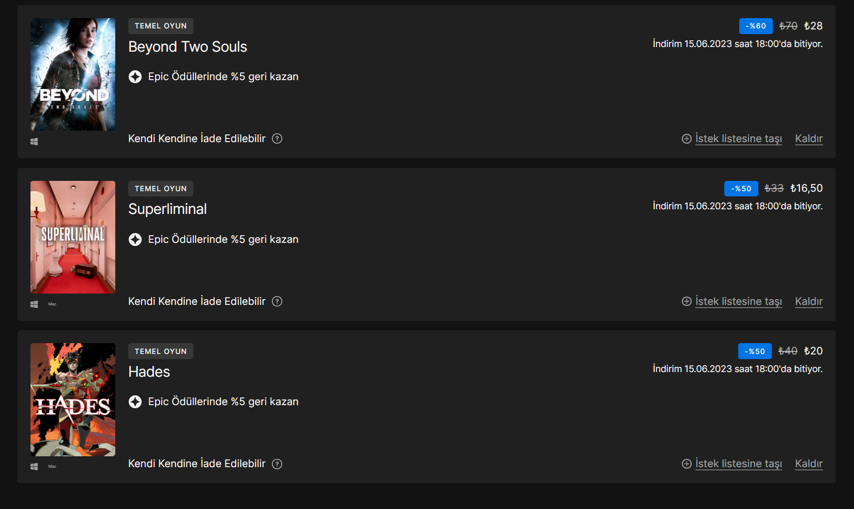Image resolution: width=854 pixels, height=509 pixels.
Task: Open the Superliminal game title
Action: [x=167, y=209]
